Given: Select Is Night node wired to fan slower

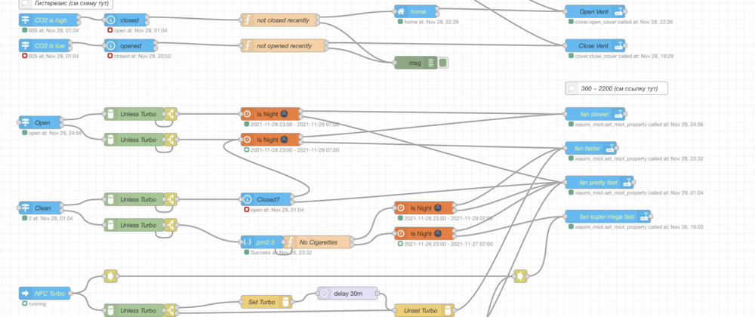Looking at the screenshot, I should point(270,114).
